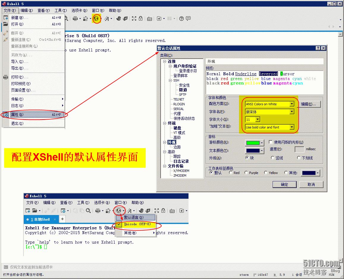Click the 确定 button
This screenshot has height=279, width=344.
[x=284, y=184]
